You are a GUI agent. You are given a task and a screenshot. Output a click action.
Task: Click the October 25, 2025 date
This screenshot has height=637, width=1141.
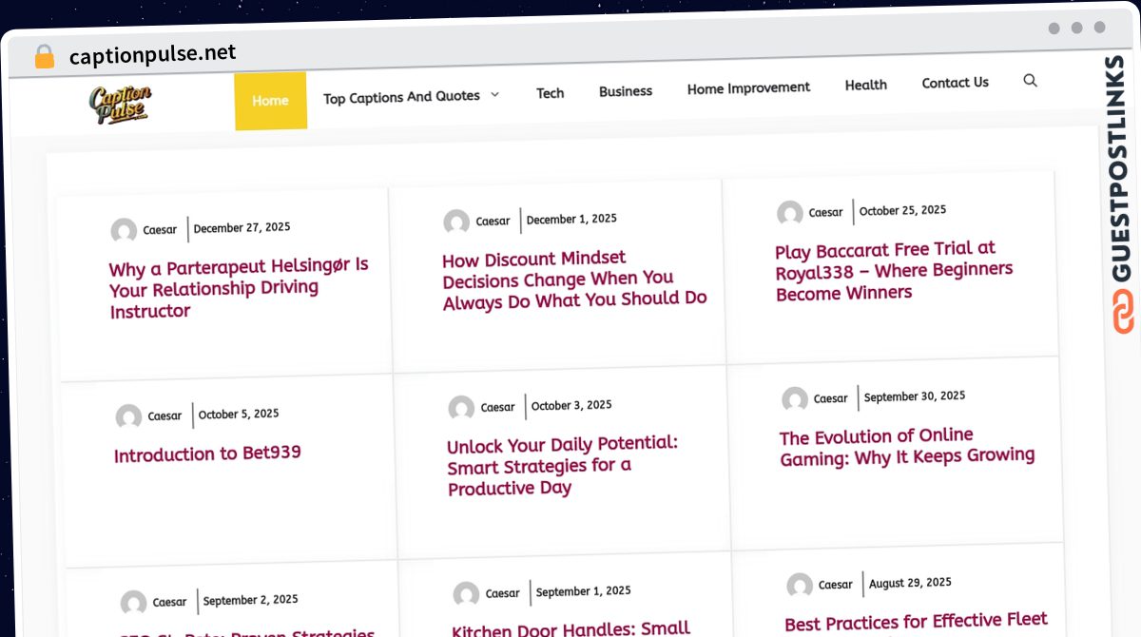(x=902, y=211)
